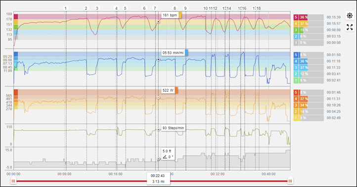Click the 161 bpm heart rate tooltip
357x187 pixels.
tap(172, 15)
